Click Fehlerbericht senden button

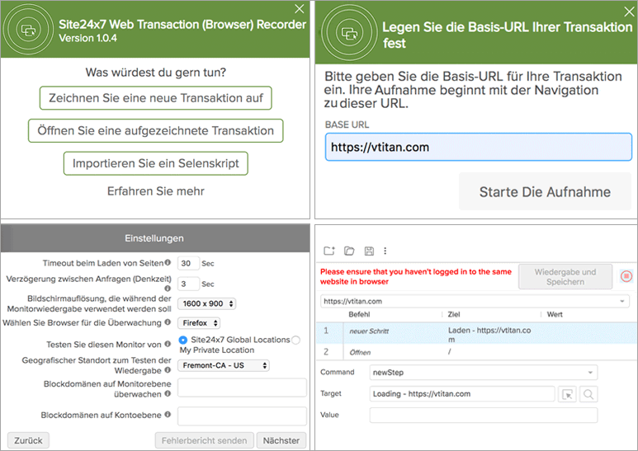click(204, 440)
